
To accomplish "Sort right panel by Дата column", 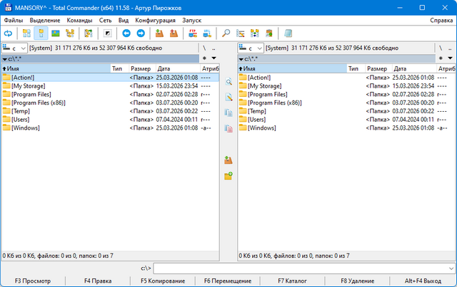I will click(414, 69).
